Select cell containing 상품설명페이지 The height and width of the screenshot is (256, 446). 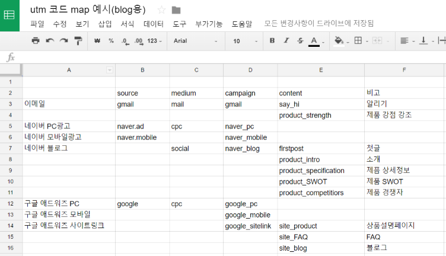[x=404, y=226]
